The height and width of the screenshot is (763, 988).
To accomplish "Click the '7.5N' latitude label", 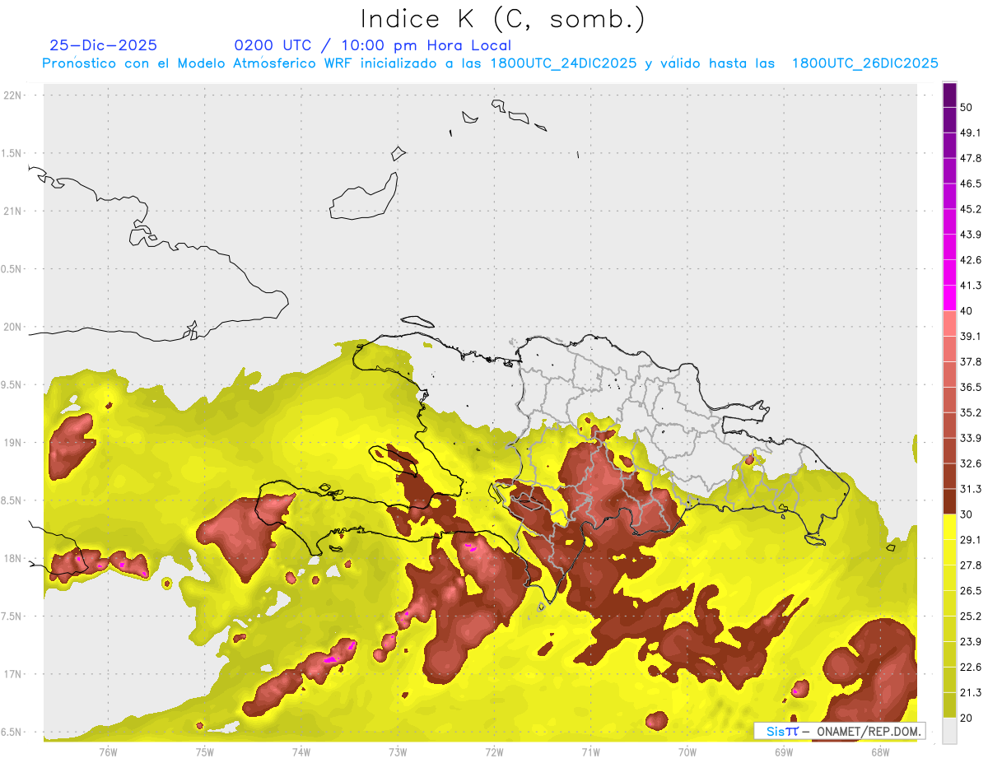I will tap(12, 616).
